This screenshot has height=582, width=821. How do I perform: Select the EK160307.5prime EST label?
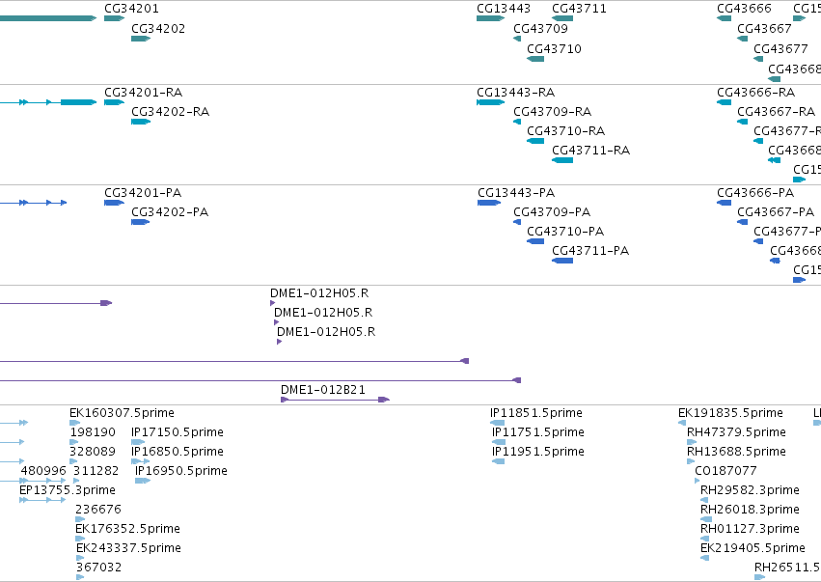point(122,413)
